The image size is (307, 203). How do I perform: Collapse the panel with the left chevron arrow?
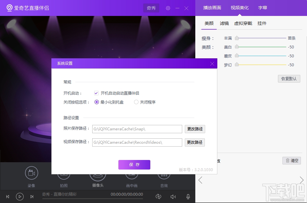click(x=200, y=180)
